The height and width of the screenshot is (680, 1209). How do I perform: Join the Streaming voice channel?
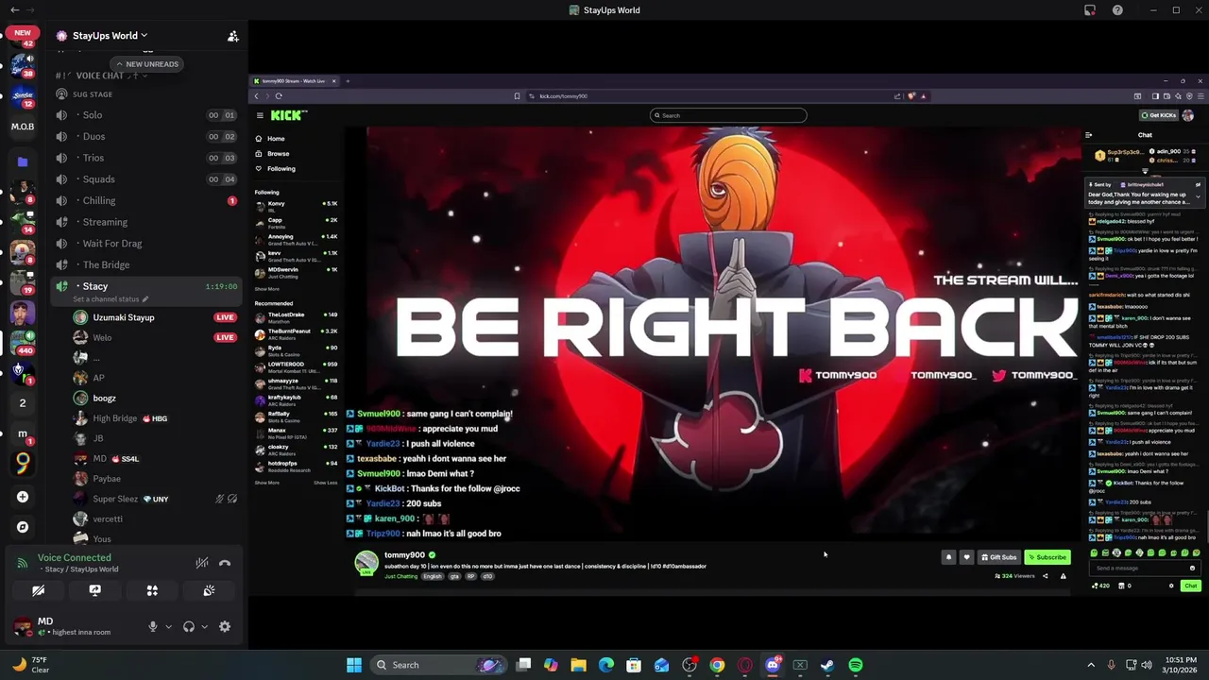[x=146, y=222]
